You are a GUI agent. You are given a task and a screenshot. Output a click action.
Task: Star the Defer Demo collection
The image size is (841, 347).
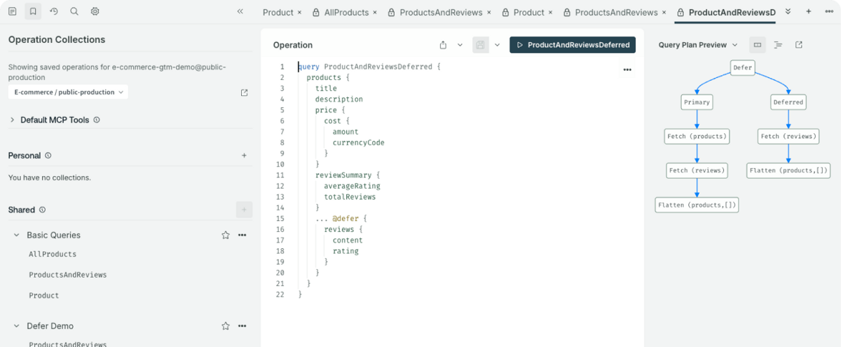point(226,326)
